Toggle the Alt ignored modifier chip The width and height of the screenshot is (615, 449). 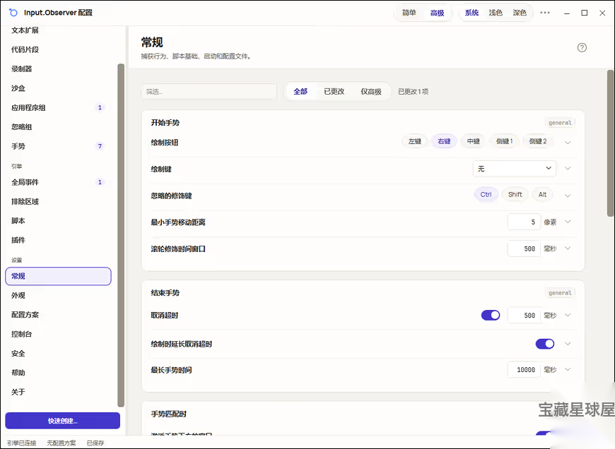click(542, 194)
